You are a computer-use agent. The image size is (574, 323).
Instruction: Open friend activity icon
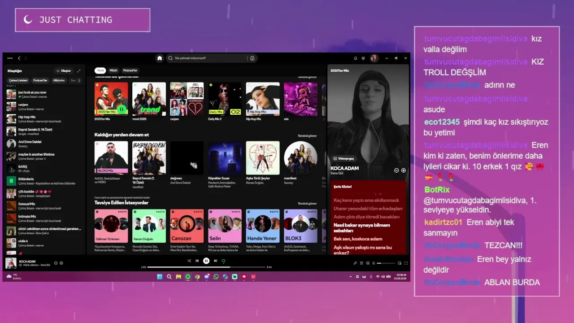coord(363,58)
